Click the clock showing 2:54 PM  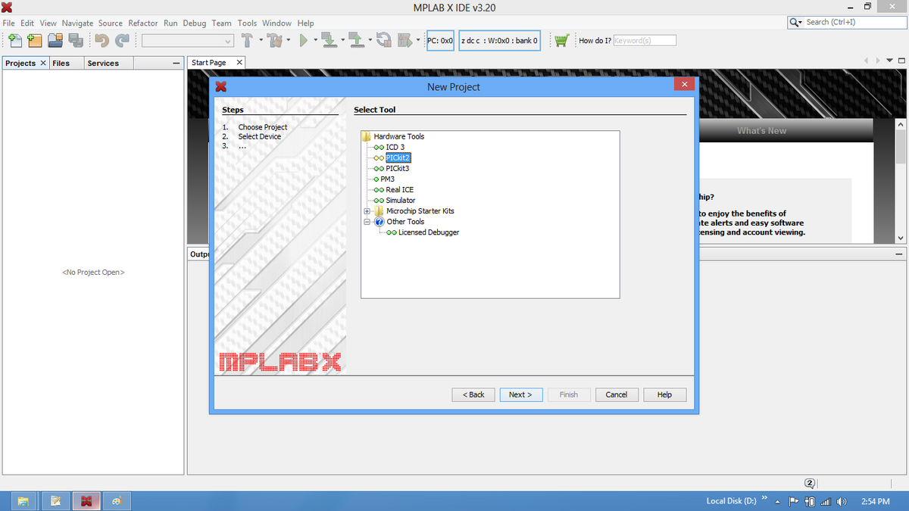coord(876,502)
